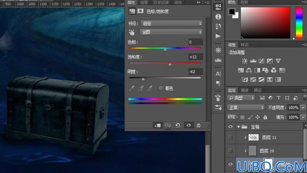307x173 pixels.
Task: Filter layers by pixel layers
Action: [x=262, y=98]
